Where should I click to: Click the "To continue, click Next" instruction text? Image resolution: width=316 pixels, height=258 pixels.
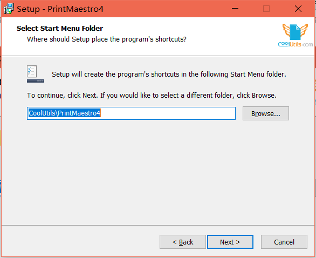click(x=152, y=95)
